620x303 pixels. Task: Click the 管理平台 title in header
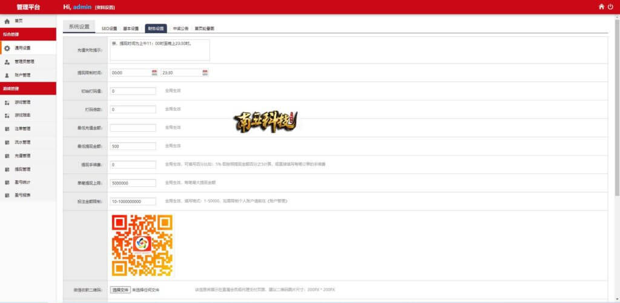28,7
